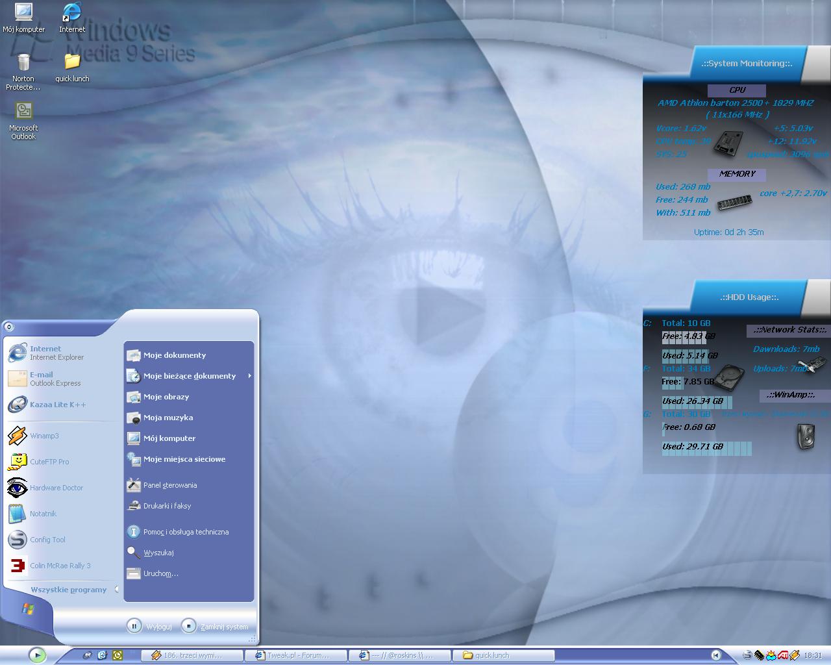The width and height of the screenshot is (831, 665).
Task: Open the Internet shortcut on desktop
Action: click(72, 18)
